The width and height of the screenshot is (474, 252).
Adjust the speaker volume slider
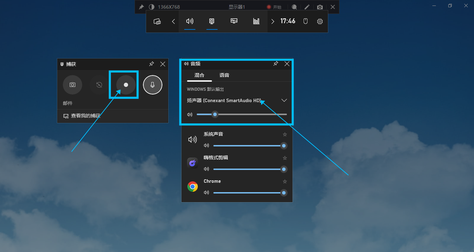(x=215, y=114)
